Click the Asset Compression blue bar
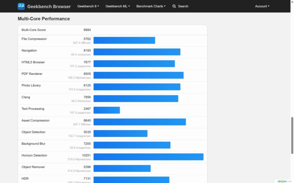294x183 pixels. (140, 122)
